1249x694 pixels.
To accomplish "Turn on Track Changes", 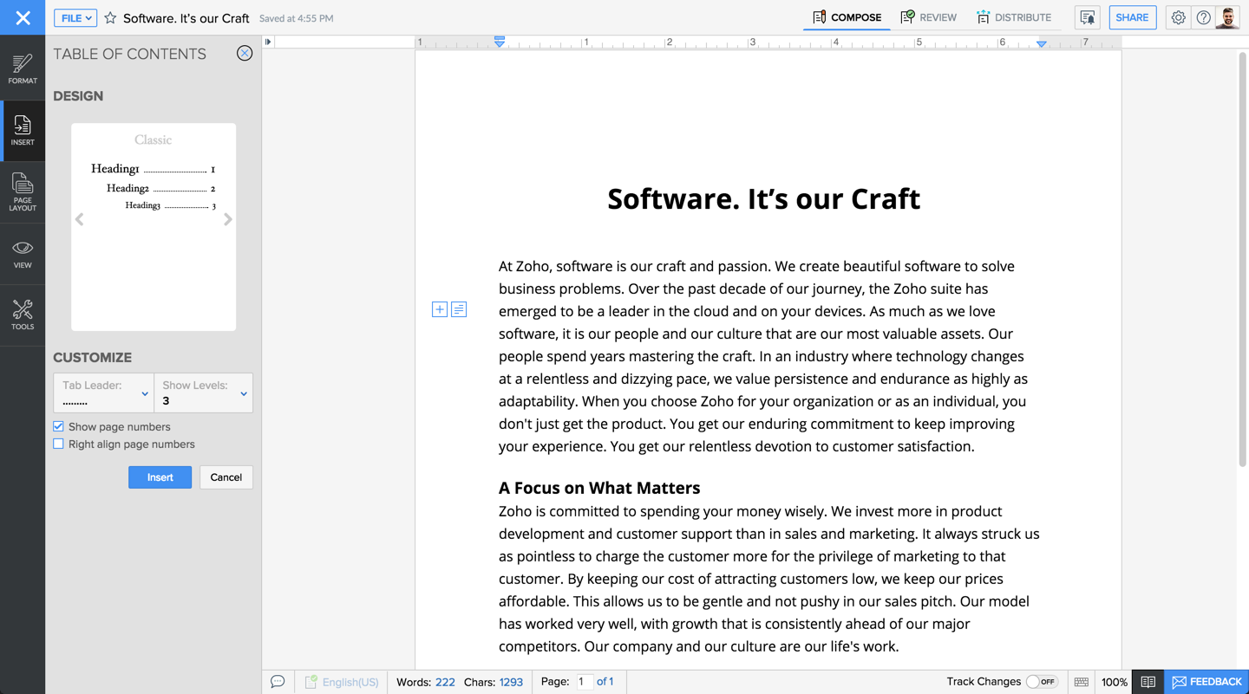I will tap(1039, 682).
